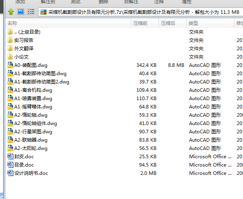Click the 注释 toolbar button
The width and height of the screenshot is (243, 199).
click(159, 2)
